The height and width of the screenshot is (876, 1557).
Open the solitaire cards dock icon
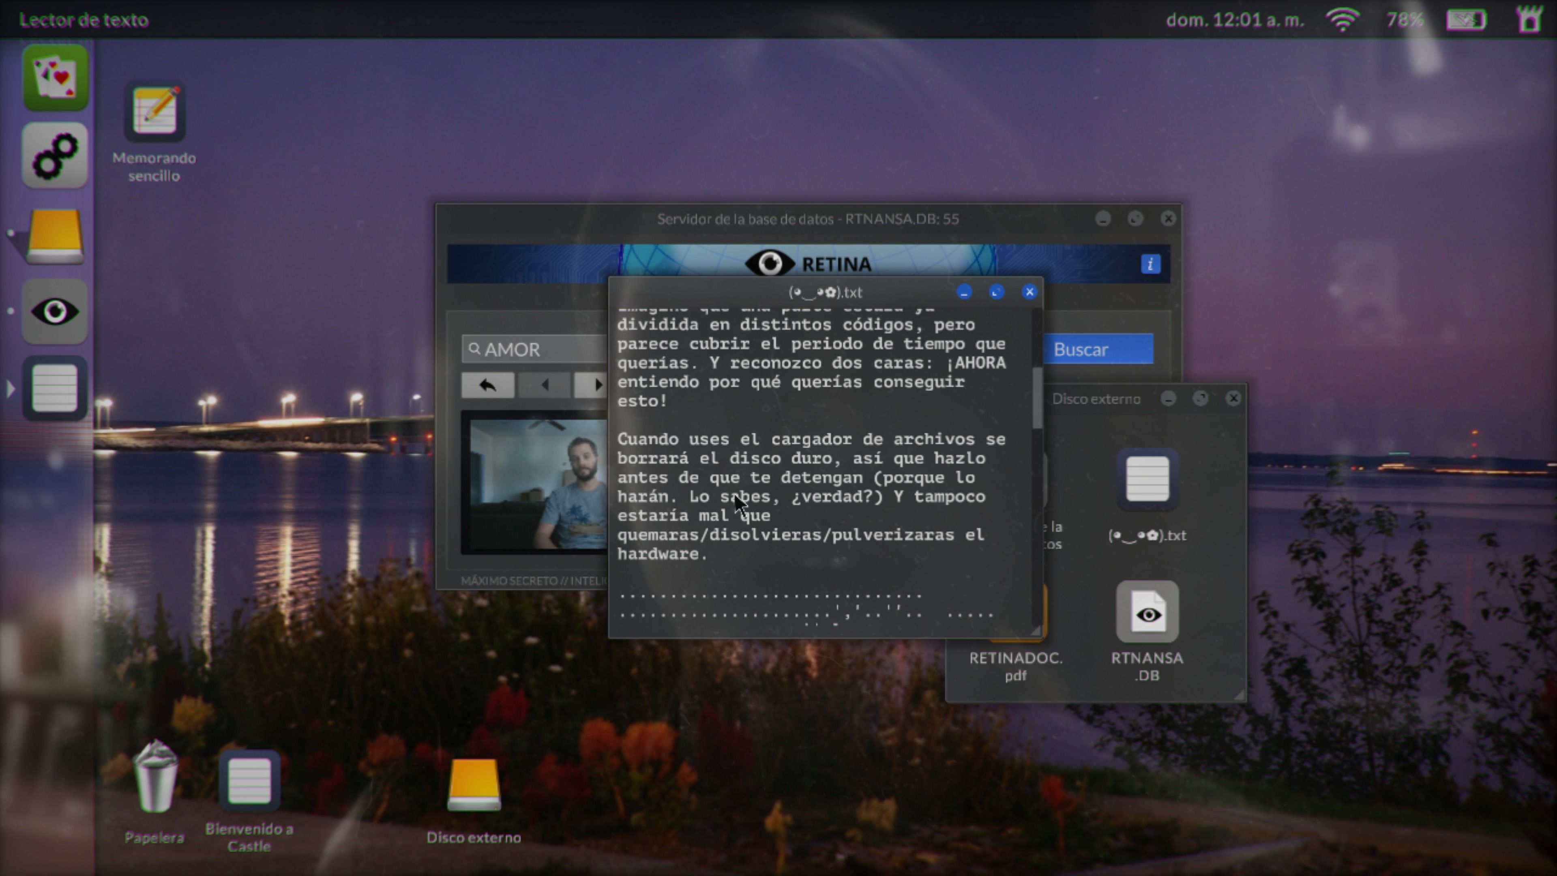click(55, 77)
